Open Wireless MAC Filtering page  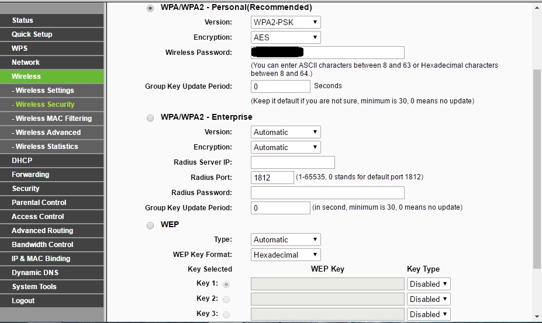[x=53, y=119]
